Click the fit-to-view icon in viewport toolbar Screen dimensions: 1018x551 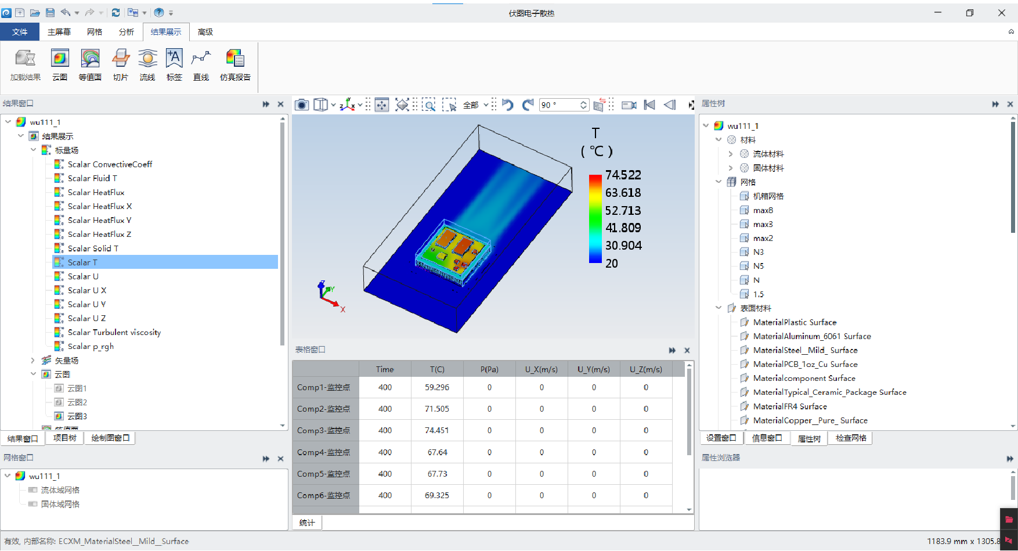point(402,105)
